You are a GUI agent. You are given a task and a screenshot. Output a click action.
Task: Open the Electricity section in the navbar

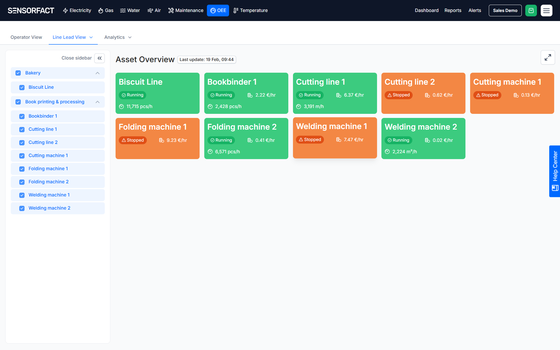[x=77, y=11]
